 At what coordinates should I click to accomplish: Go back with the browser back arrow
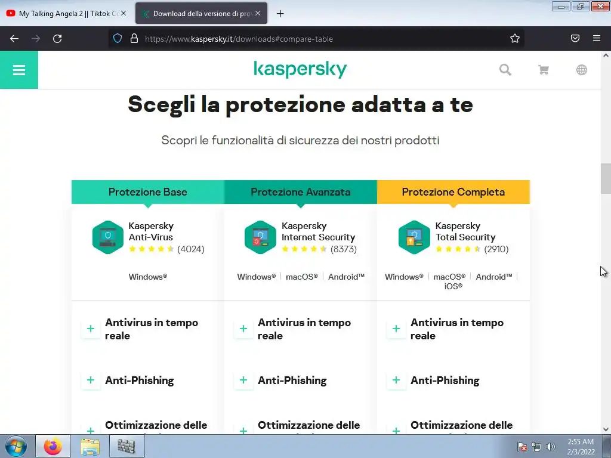[14, 39]
